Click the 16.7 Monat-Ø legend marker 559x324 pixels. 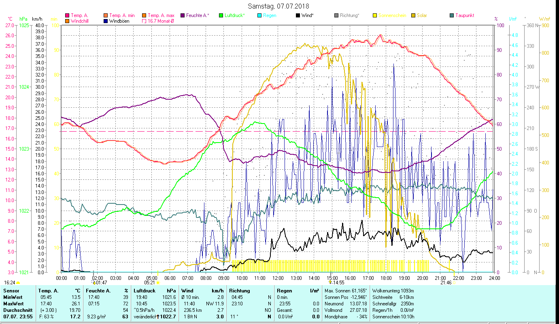pyautogui.click(x=144, y=21)
